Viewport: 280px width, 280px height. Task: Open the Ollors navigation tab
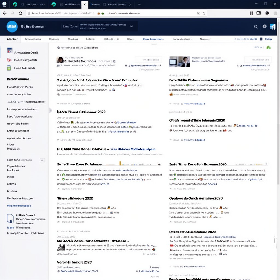click(x=130, y=39)
